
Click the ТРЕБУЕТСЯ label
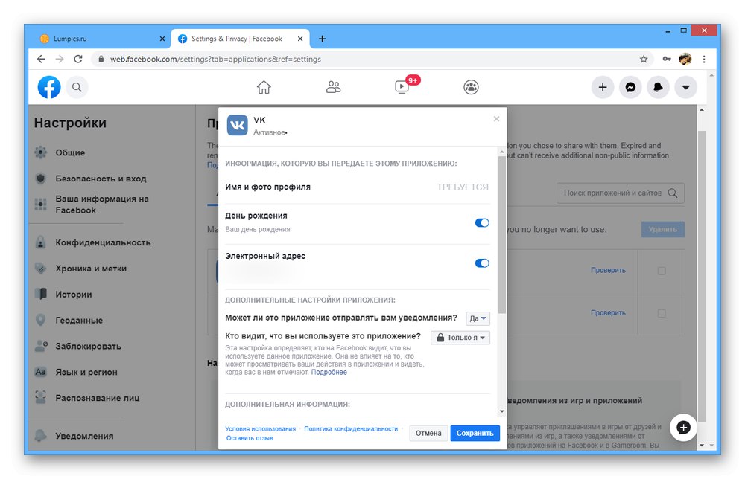pyautogui.click(x=463, y=187)
